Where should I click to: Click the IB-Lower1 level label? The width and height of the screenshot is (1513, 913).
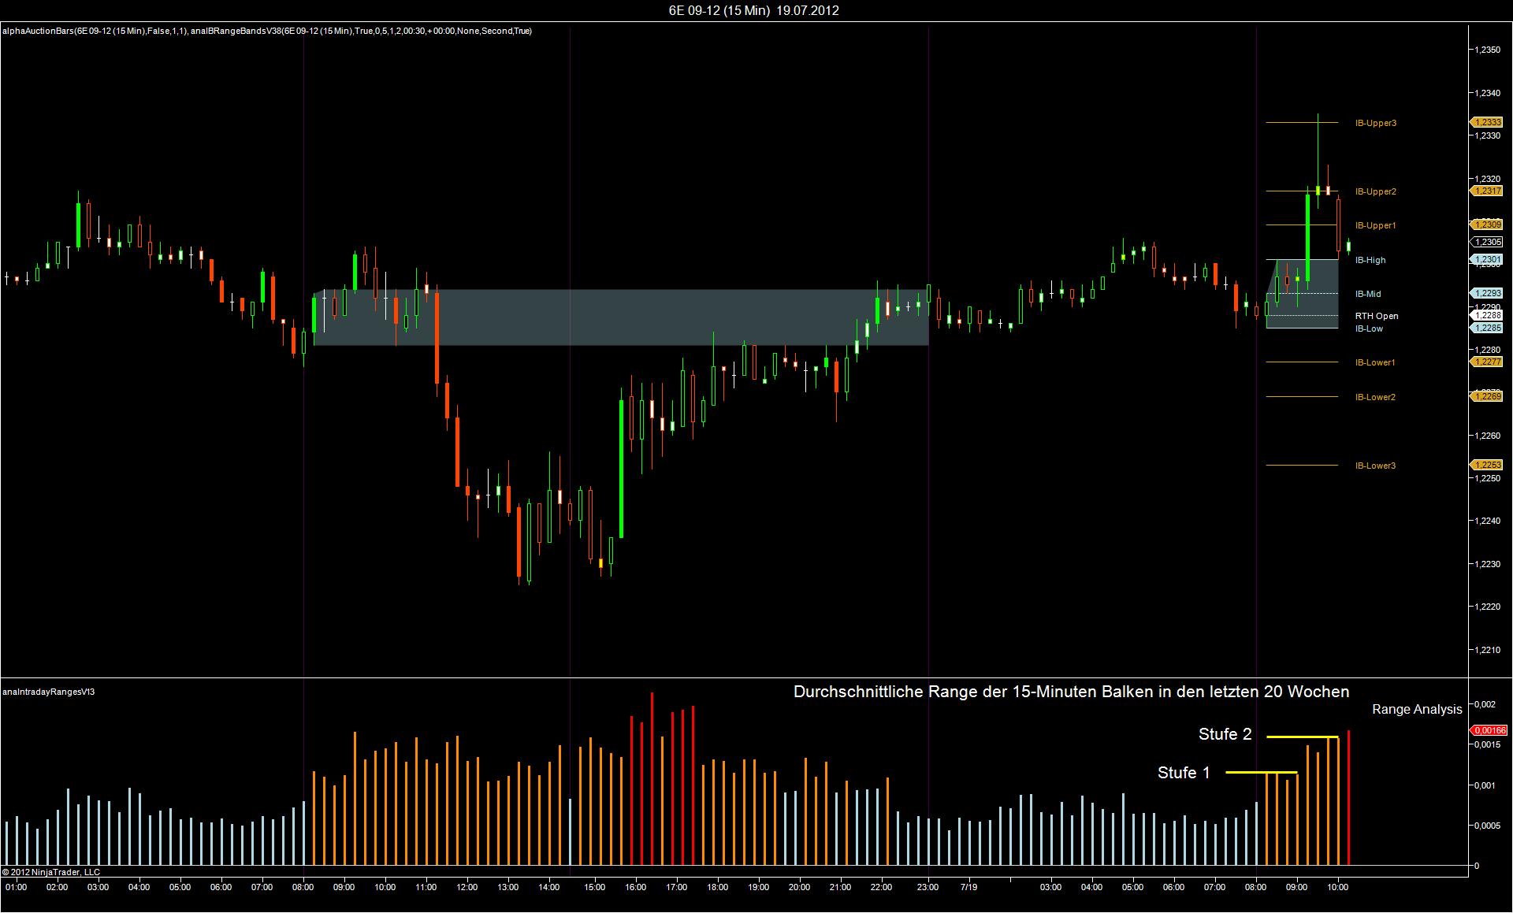coord(1375,362)
